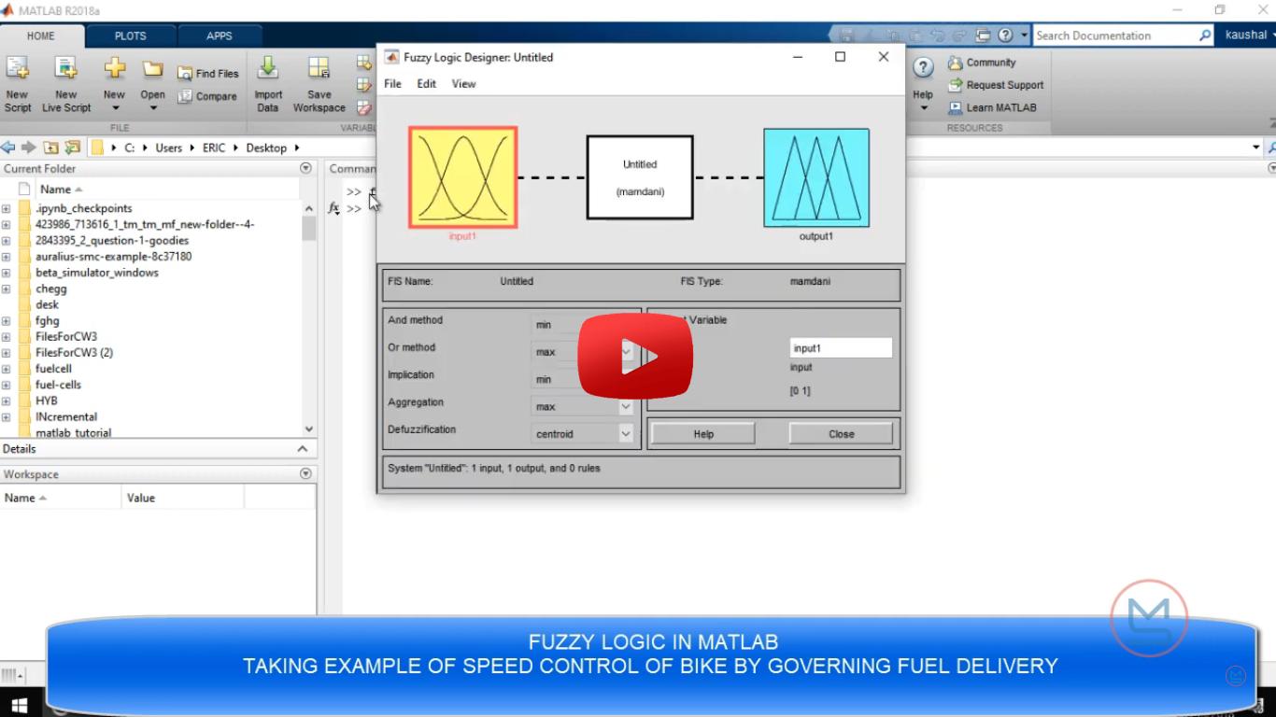Collapse the Details panel

tap(303, 449)
